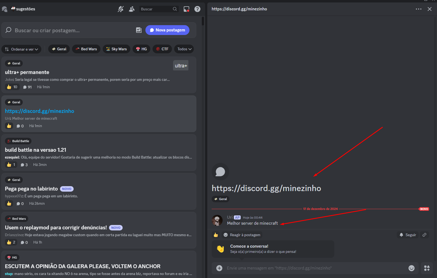Click the Bed Wars tag on the replaymod post
The image size is (437, 278).
point(17,219)
